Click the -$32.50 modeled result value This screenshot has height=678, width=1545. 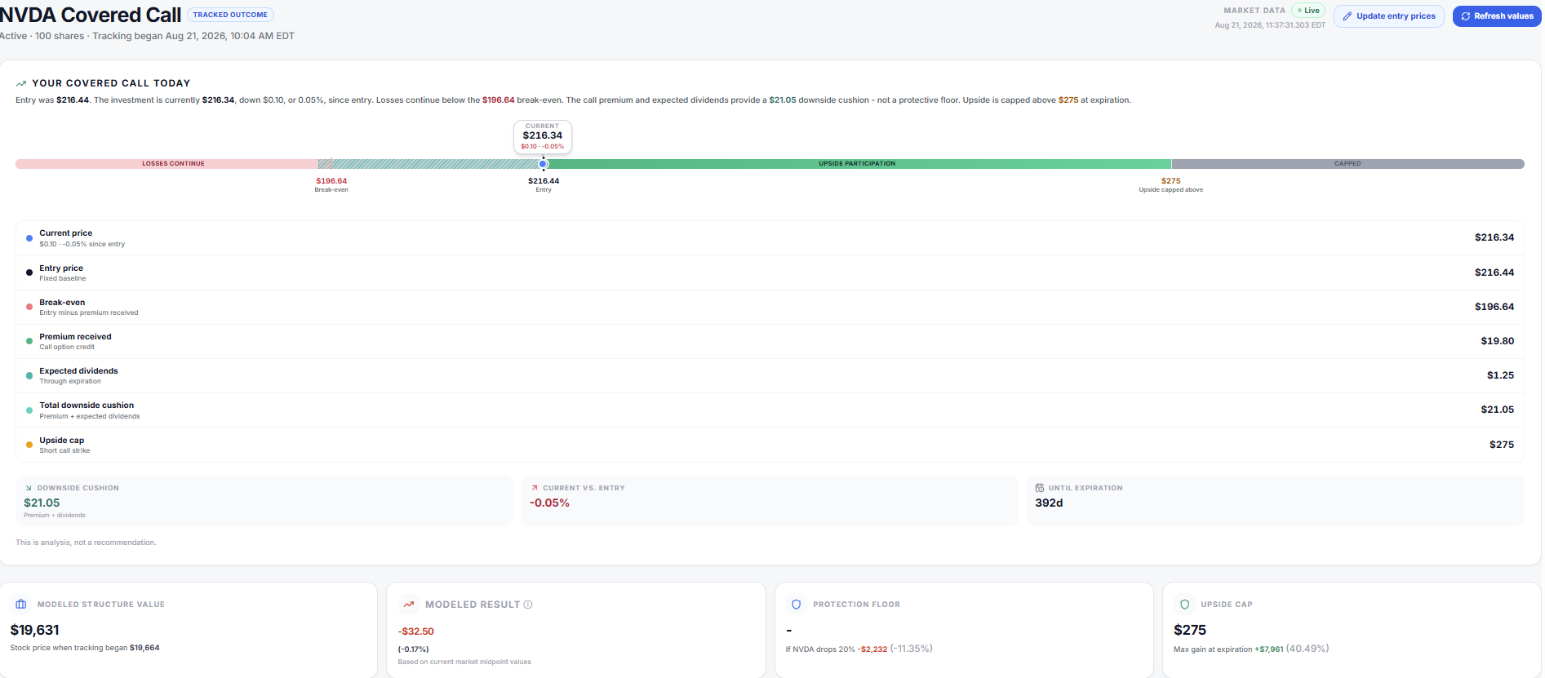[415, 631]
